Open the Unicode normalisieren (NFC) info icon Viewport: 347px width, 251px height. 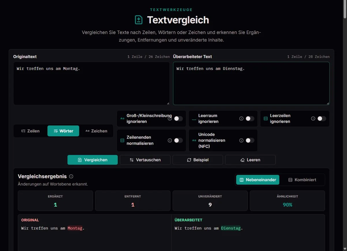pyautogui.click(x=241, y=140)
